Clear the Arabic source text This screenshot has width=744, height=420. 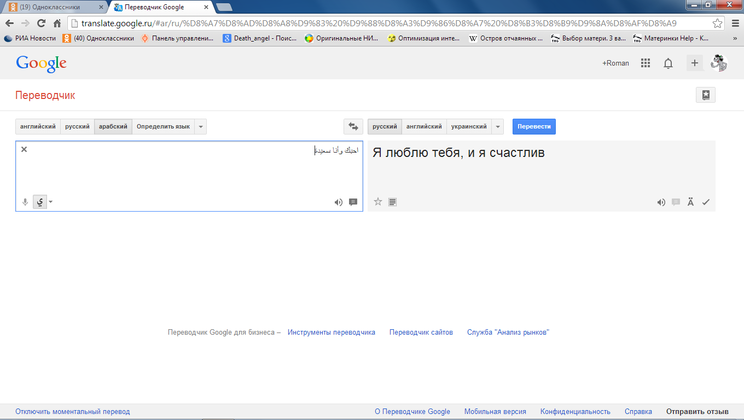point(24,149)
